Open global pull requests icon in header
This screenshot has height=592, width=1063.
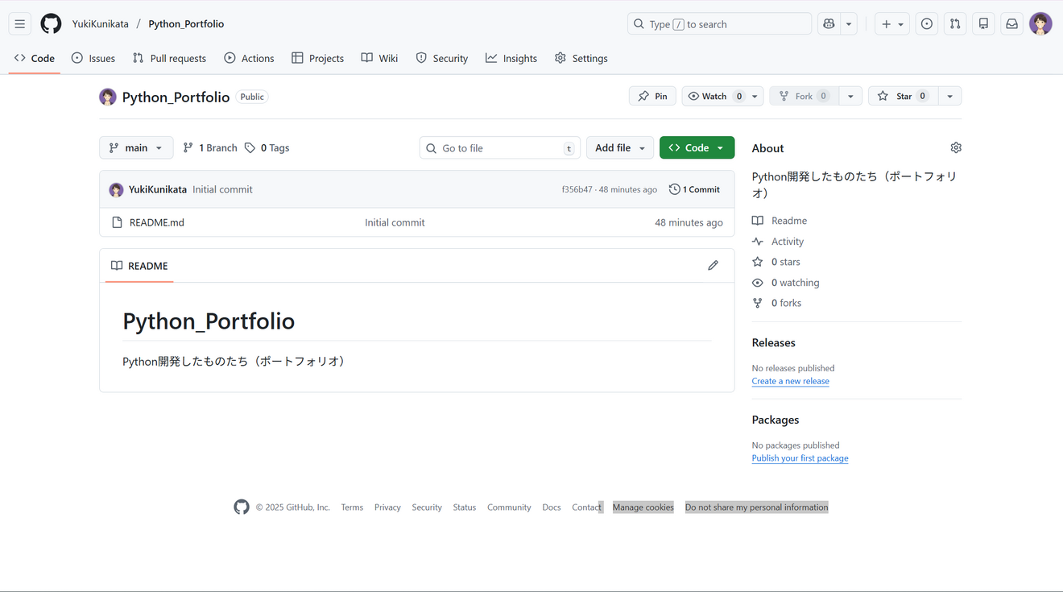(x=955, y=24)
